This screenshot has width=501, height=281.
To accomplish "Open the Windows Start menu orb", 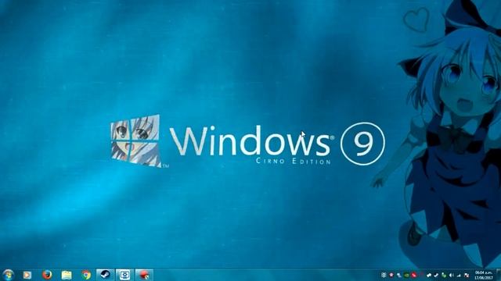I will pyautogui.click(x=8, y=275).
